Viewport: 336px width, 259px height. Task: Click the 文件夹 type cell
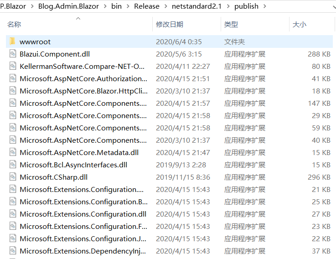[x=234, y=41]
